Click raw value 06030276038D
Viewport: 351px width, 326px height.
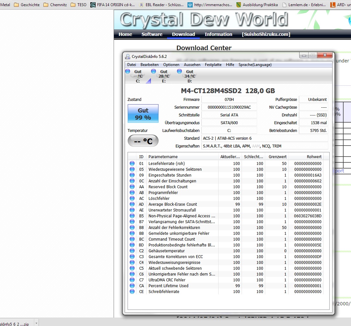tap(308, 216)
